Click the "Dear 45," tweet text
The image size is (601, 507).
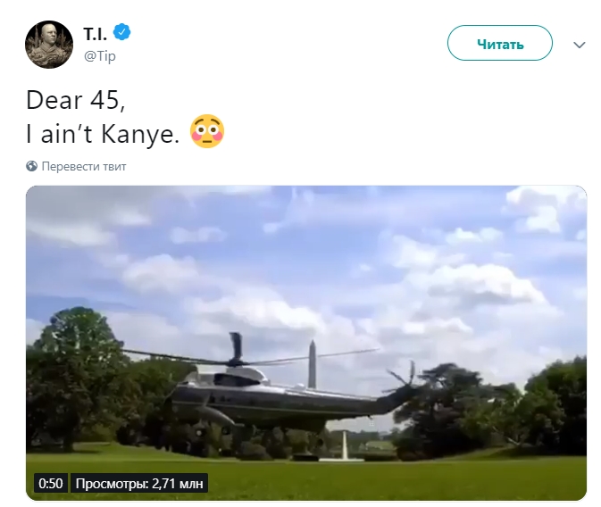coord(76,98)
